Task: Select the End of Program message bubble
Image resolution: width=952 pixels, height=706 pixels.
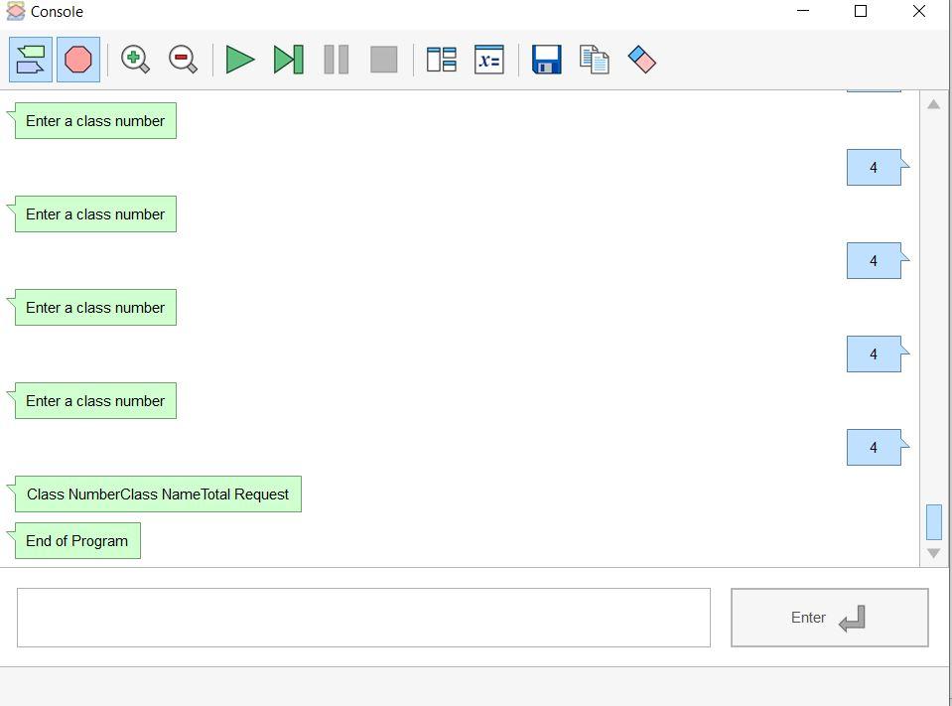Action: coord(76,540)
